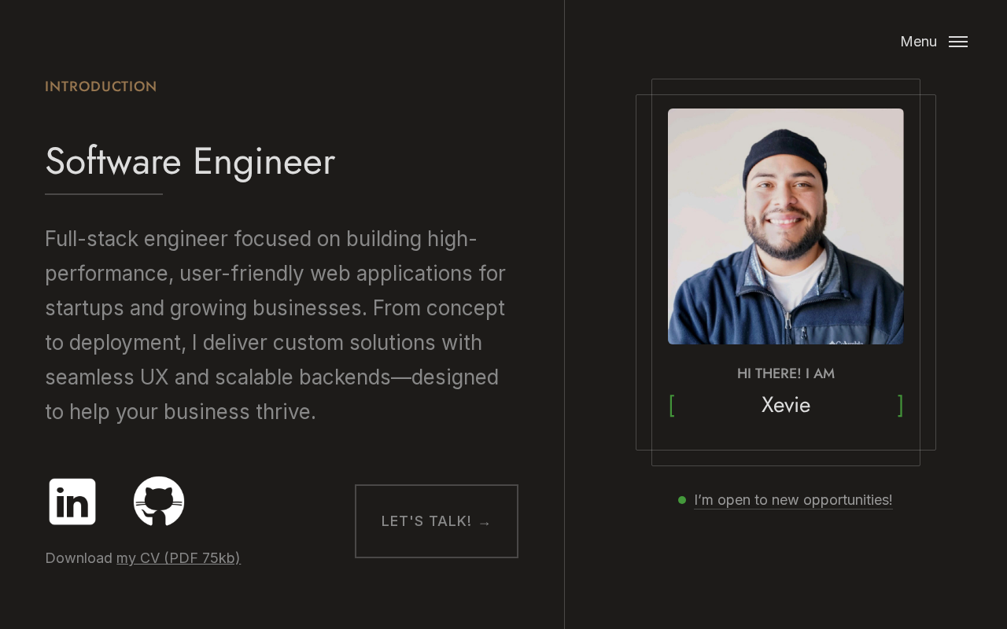This screenshot has height=629, width=1007.
Task: Open the LinkedIn profile icon
Action: pos(72,502)
